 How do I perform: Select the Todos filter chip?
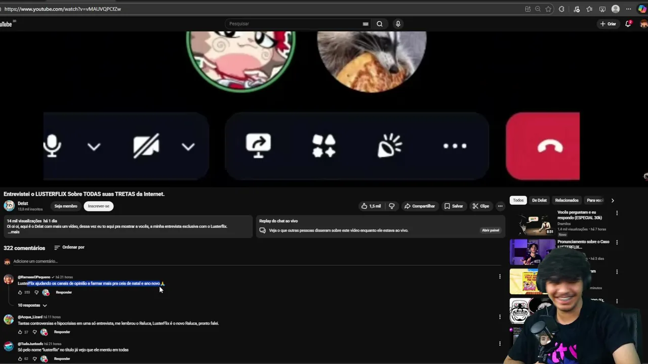click(518, 201)
